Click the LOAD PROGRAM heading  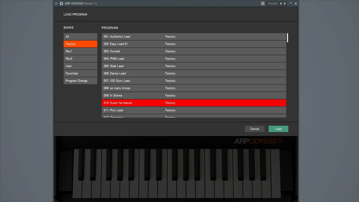click(x=75, y=14)
